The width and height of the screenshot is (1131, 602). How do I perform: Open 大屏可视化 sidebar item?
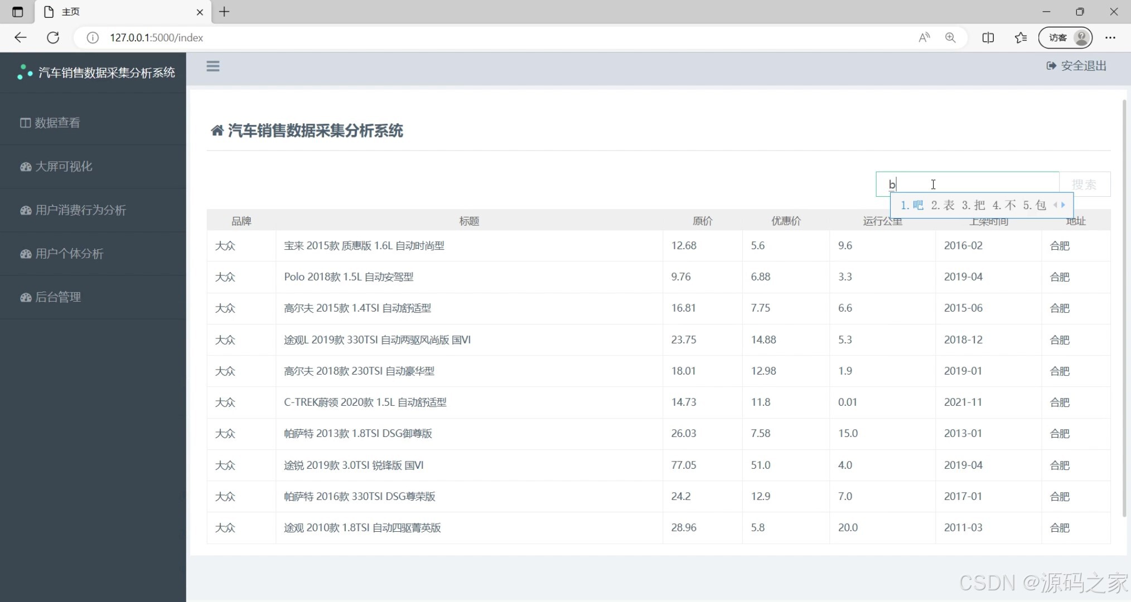pos(63,166)
